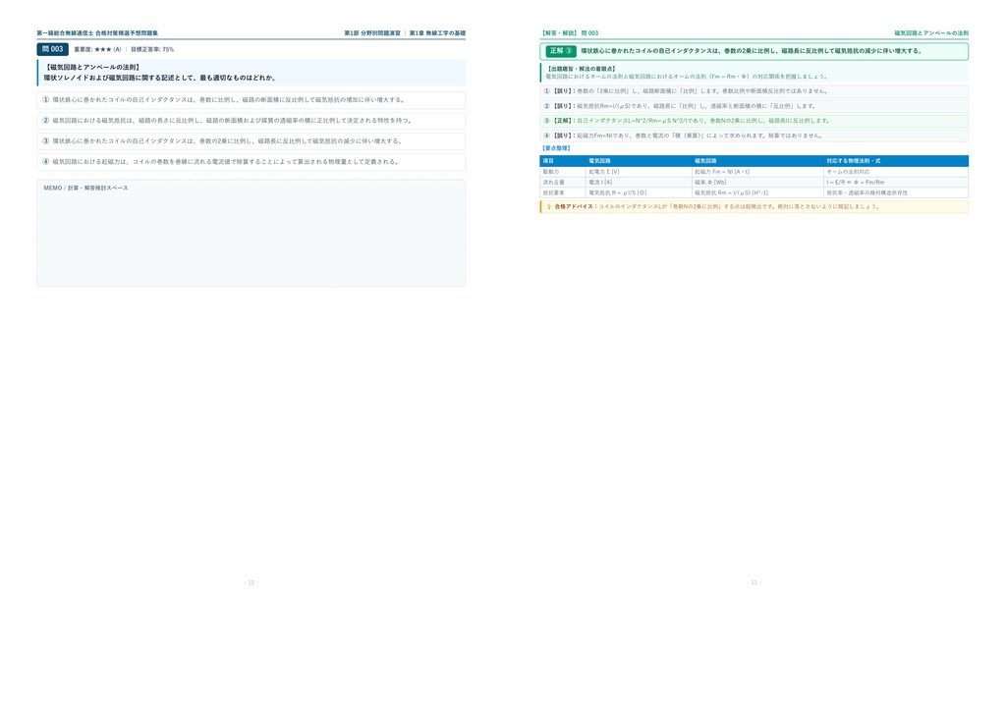The width and height of the screenshot is (1006, 711).
Task: Click the MEMO / 計算・解答検討スペース box
Action: click(x=251, y=233)
